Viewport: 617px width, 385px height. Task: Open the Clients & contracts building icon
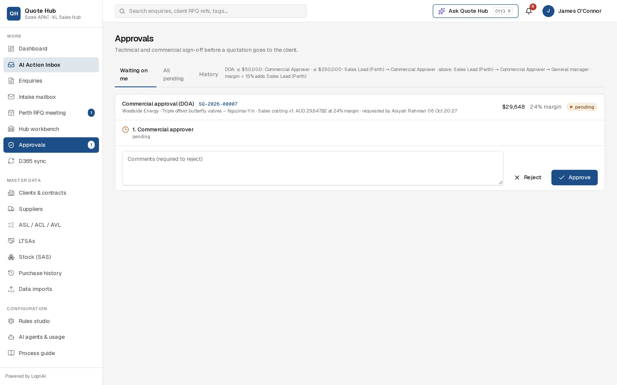click(11, 193)
